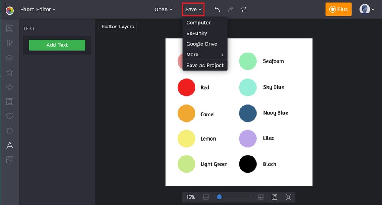This screenshot has width=382, height=205.
Task: Select the Effects star icon
Action: tap(10, 72)
